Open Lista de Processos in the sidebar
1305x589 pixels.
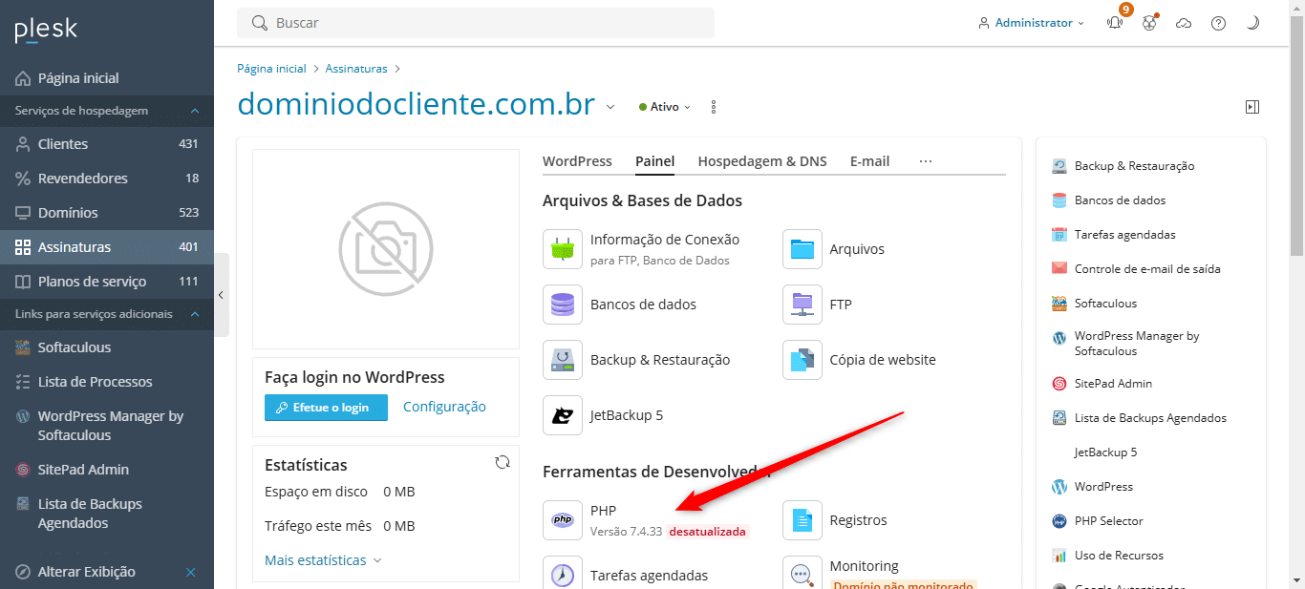coord(107,382)
